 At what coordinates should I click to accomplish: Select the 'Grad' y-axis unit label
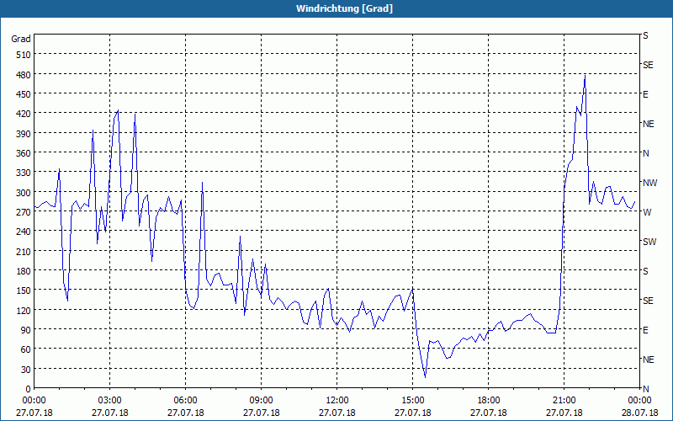21,39
